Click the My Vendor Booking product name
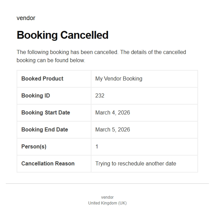Image resolution: width=214 pixels, height=214 pixels. (x=119, y=78)
